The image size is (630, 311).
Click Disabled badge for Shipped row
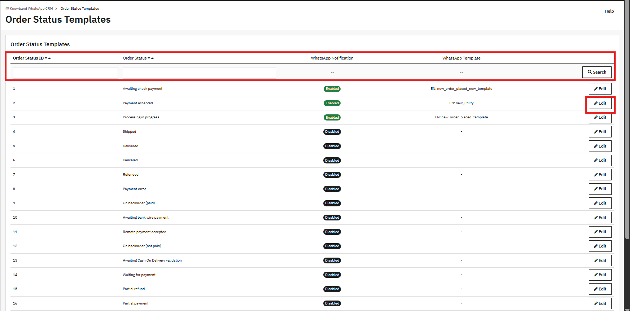(332, 132)
